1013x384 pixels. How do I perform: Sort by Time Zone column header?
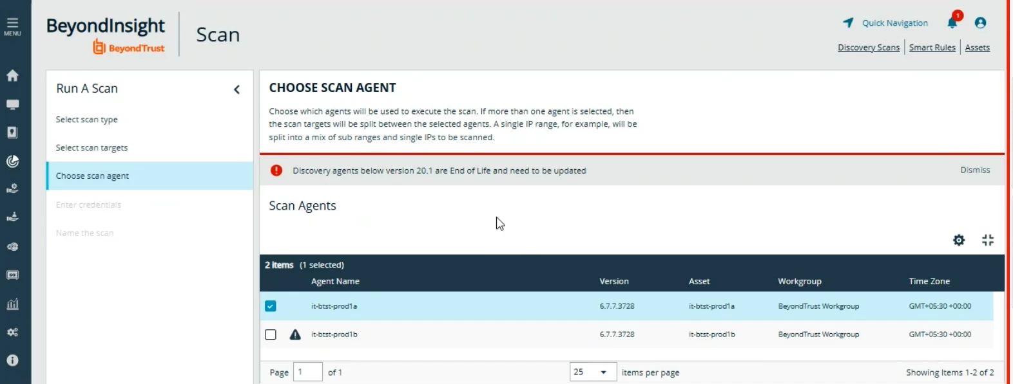pos(929,281)
